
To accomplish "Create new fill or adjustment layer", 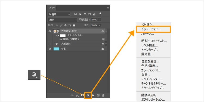I will (x=88, y=95).
